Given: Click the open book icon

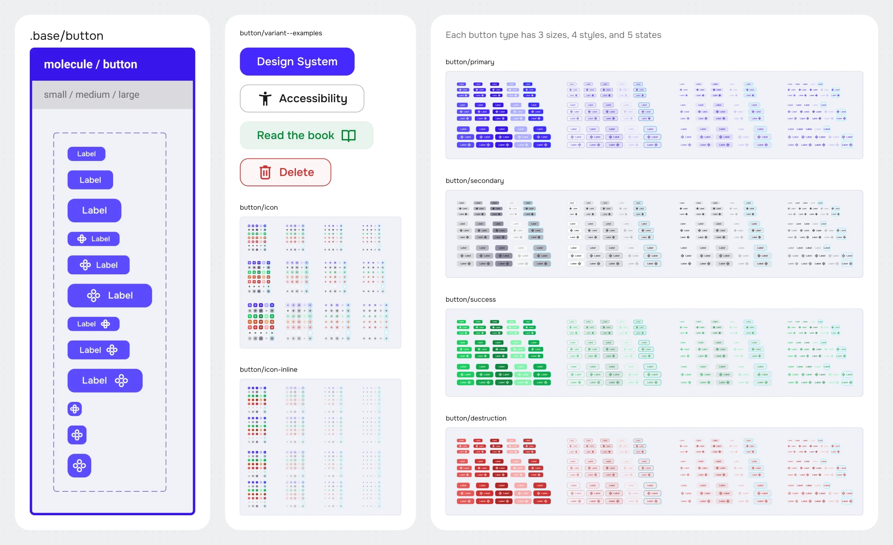Looking at the screenshot, I should (349, 136).
